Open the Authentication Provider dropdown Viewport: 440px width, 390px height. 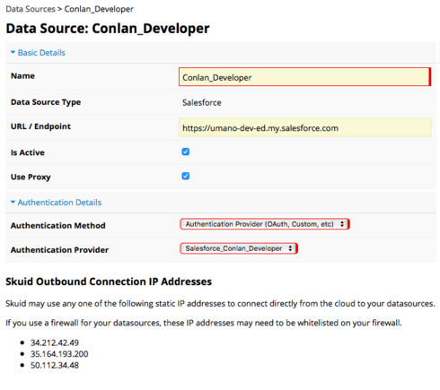[x=239, y=248]
